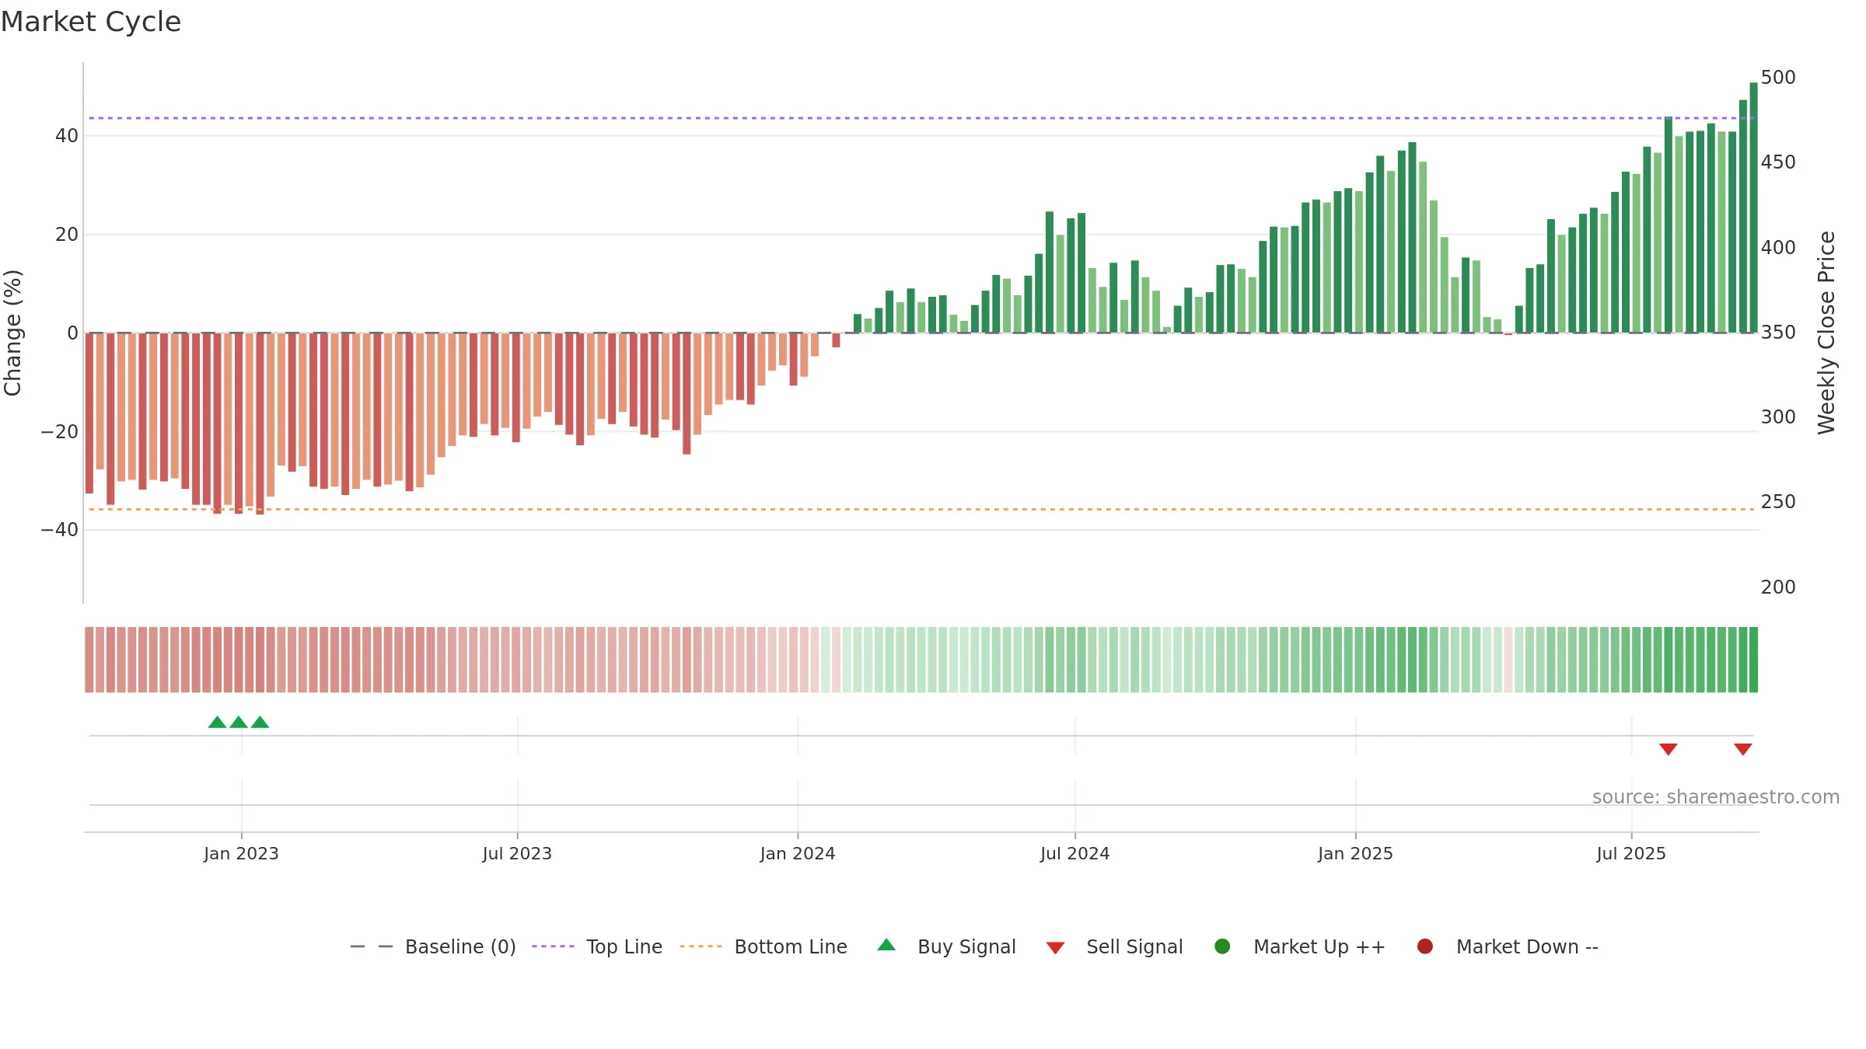Select the first sell signal marker after Jul 2025
The image size is (1866, 1049).
[1669, 749]
